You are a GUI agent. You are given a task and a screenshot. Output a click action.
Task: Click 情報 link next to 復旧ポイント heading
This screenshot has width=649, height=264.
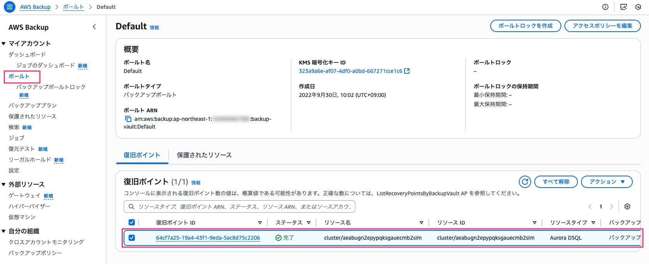[x=196, y=183]
